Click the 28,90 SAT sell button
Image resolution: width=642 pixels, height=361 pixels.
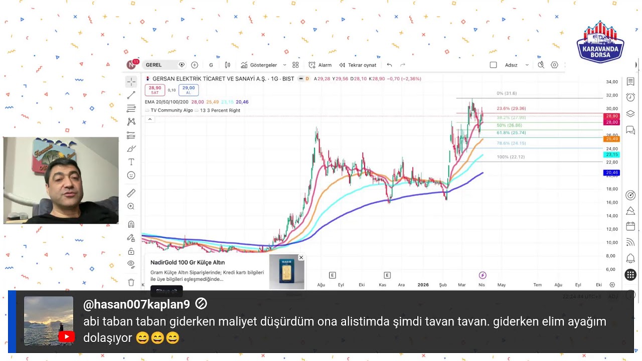154,90
